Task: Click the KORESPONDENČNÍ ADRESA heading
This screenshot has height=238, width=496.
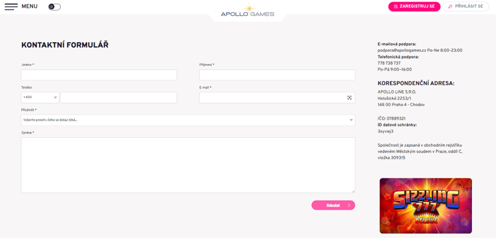Action: pyautogui.click(x=416, y=83)
